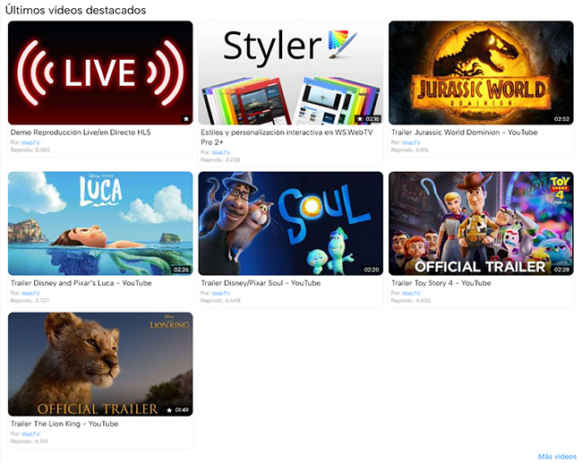This screenshot has height=463, width=582.
Task: Click 'Reprods.: 6.104' play count text
Action: coord(30,442)
